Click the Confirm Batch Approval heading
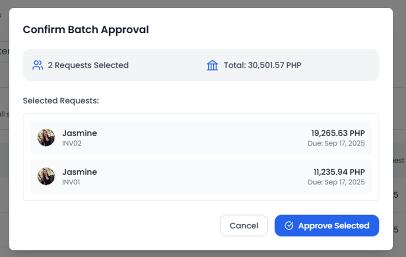 tap(86, 30)
